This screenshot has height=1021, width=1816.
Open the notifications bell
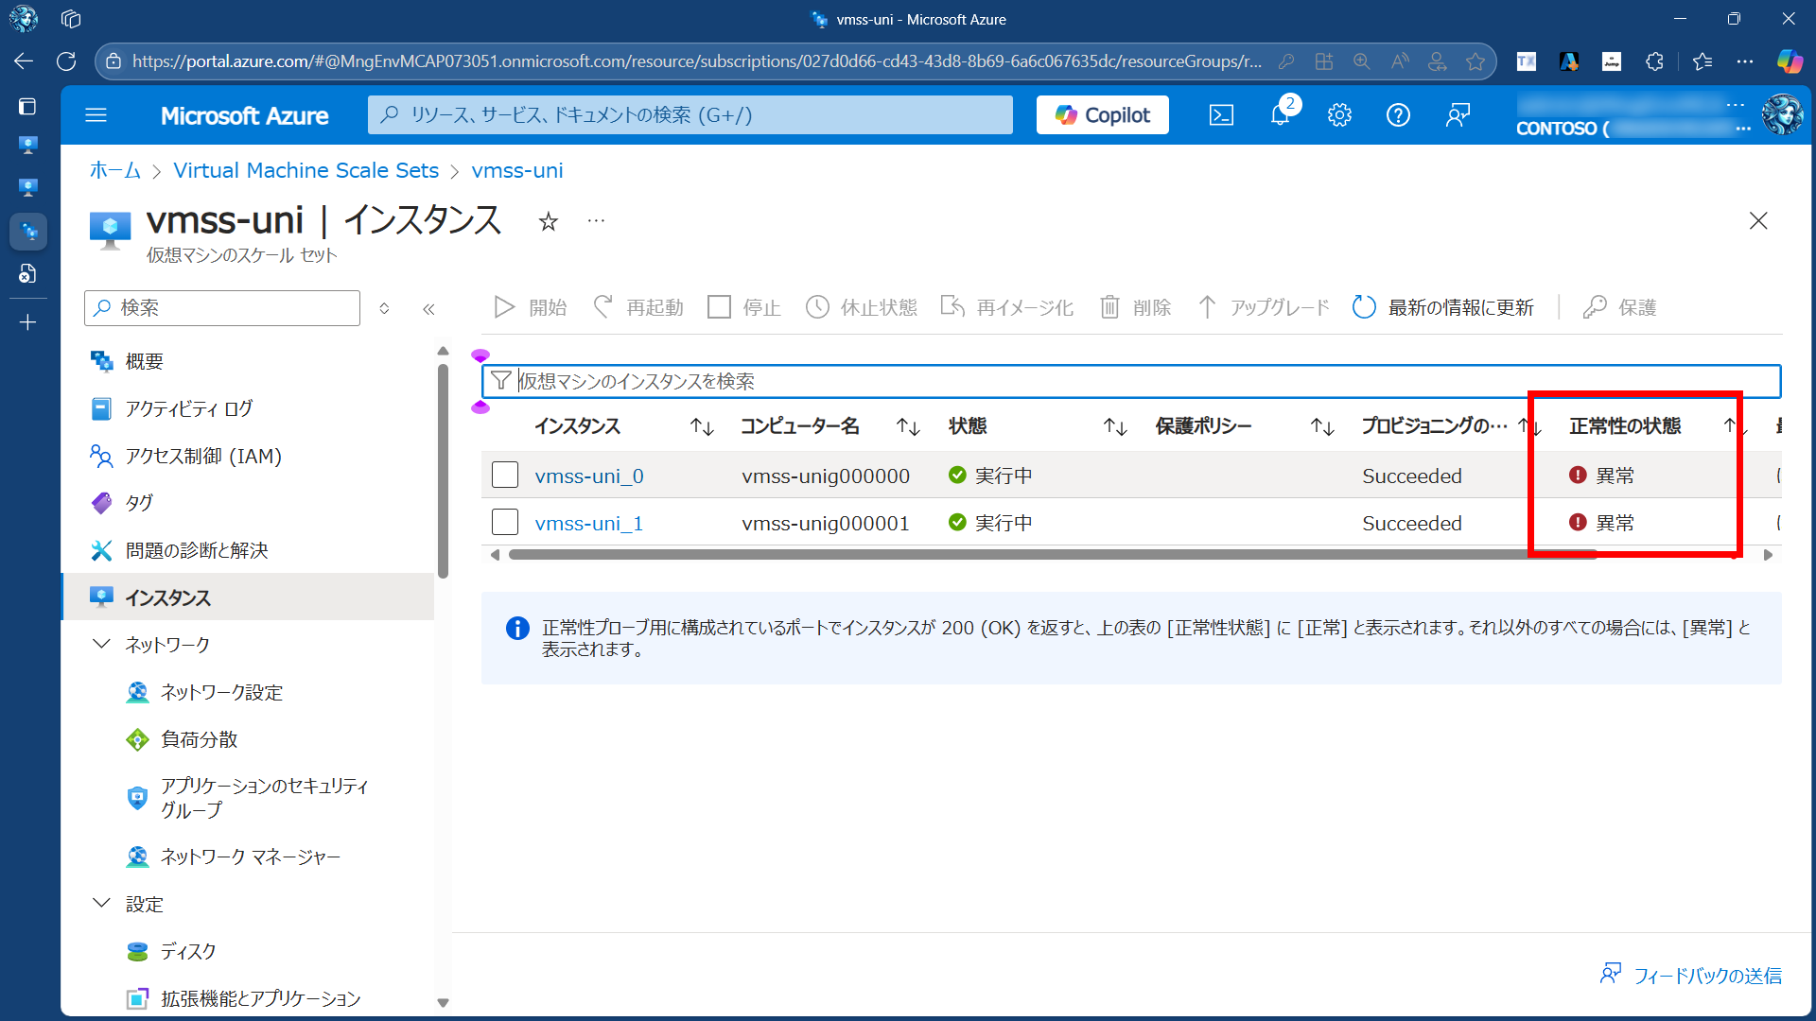pos(1280,115)
